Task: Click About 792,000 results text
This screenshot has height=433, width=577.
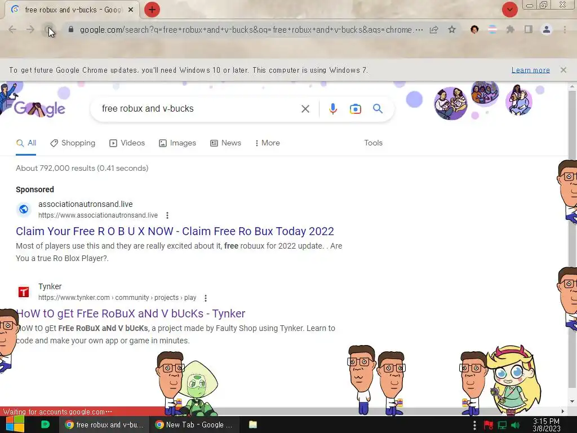Action: pos(82,168)
